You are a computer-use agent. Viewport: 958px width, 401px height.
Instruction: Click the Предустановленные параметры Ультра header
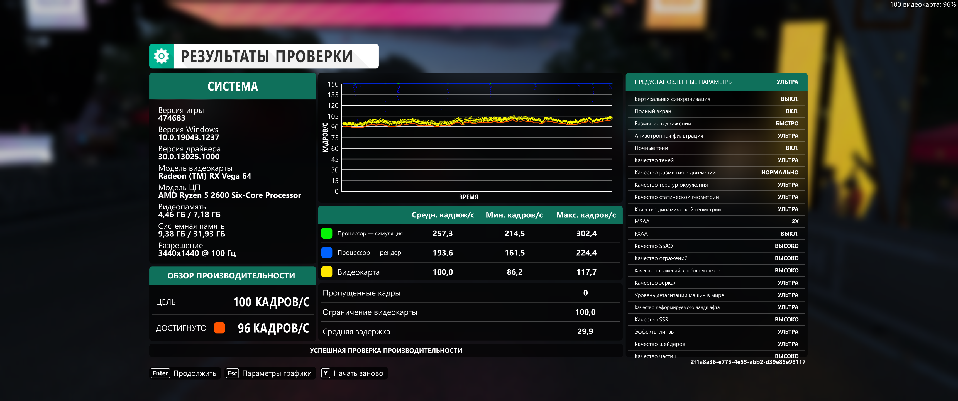pos(716,82)
